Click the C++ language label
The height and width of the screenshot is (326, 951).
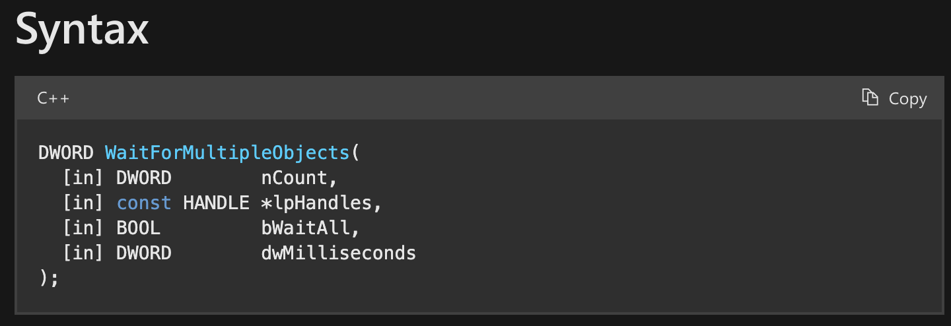[53, 98]
